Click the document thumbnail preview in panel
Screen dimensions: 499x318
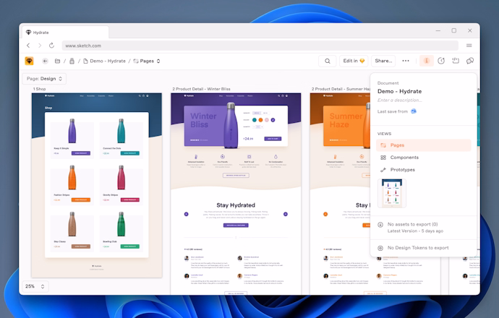coord(392,193)
